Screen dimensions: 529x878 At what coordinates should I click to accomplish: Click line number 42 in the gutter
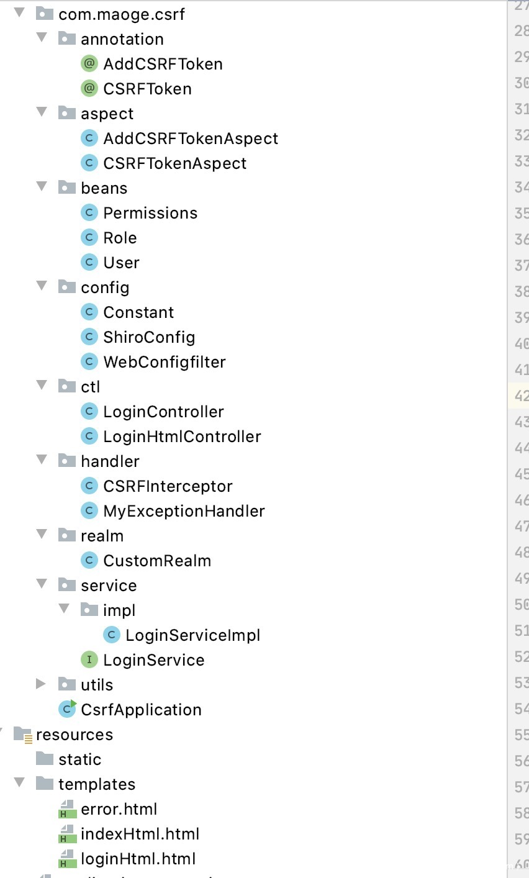pos(521,396)
